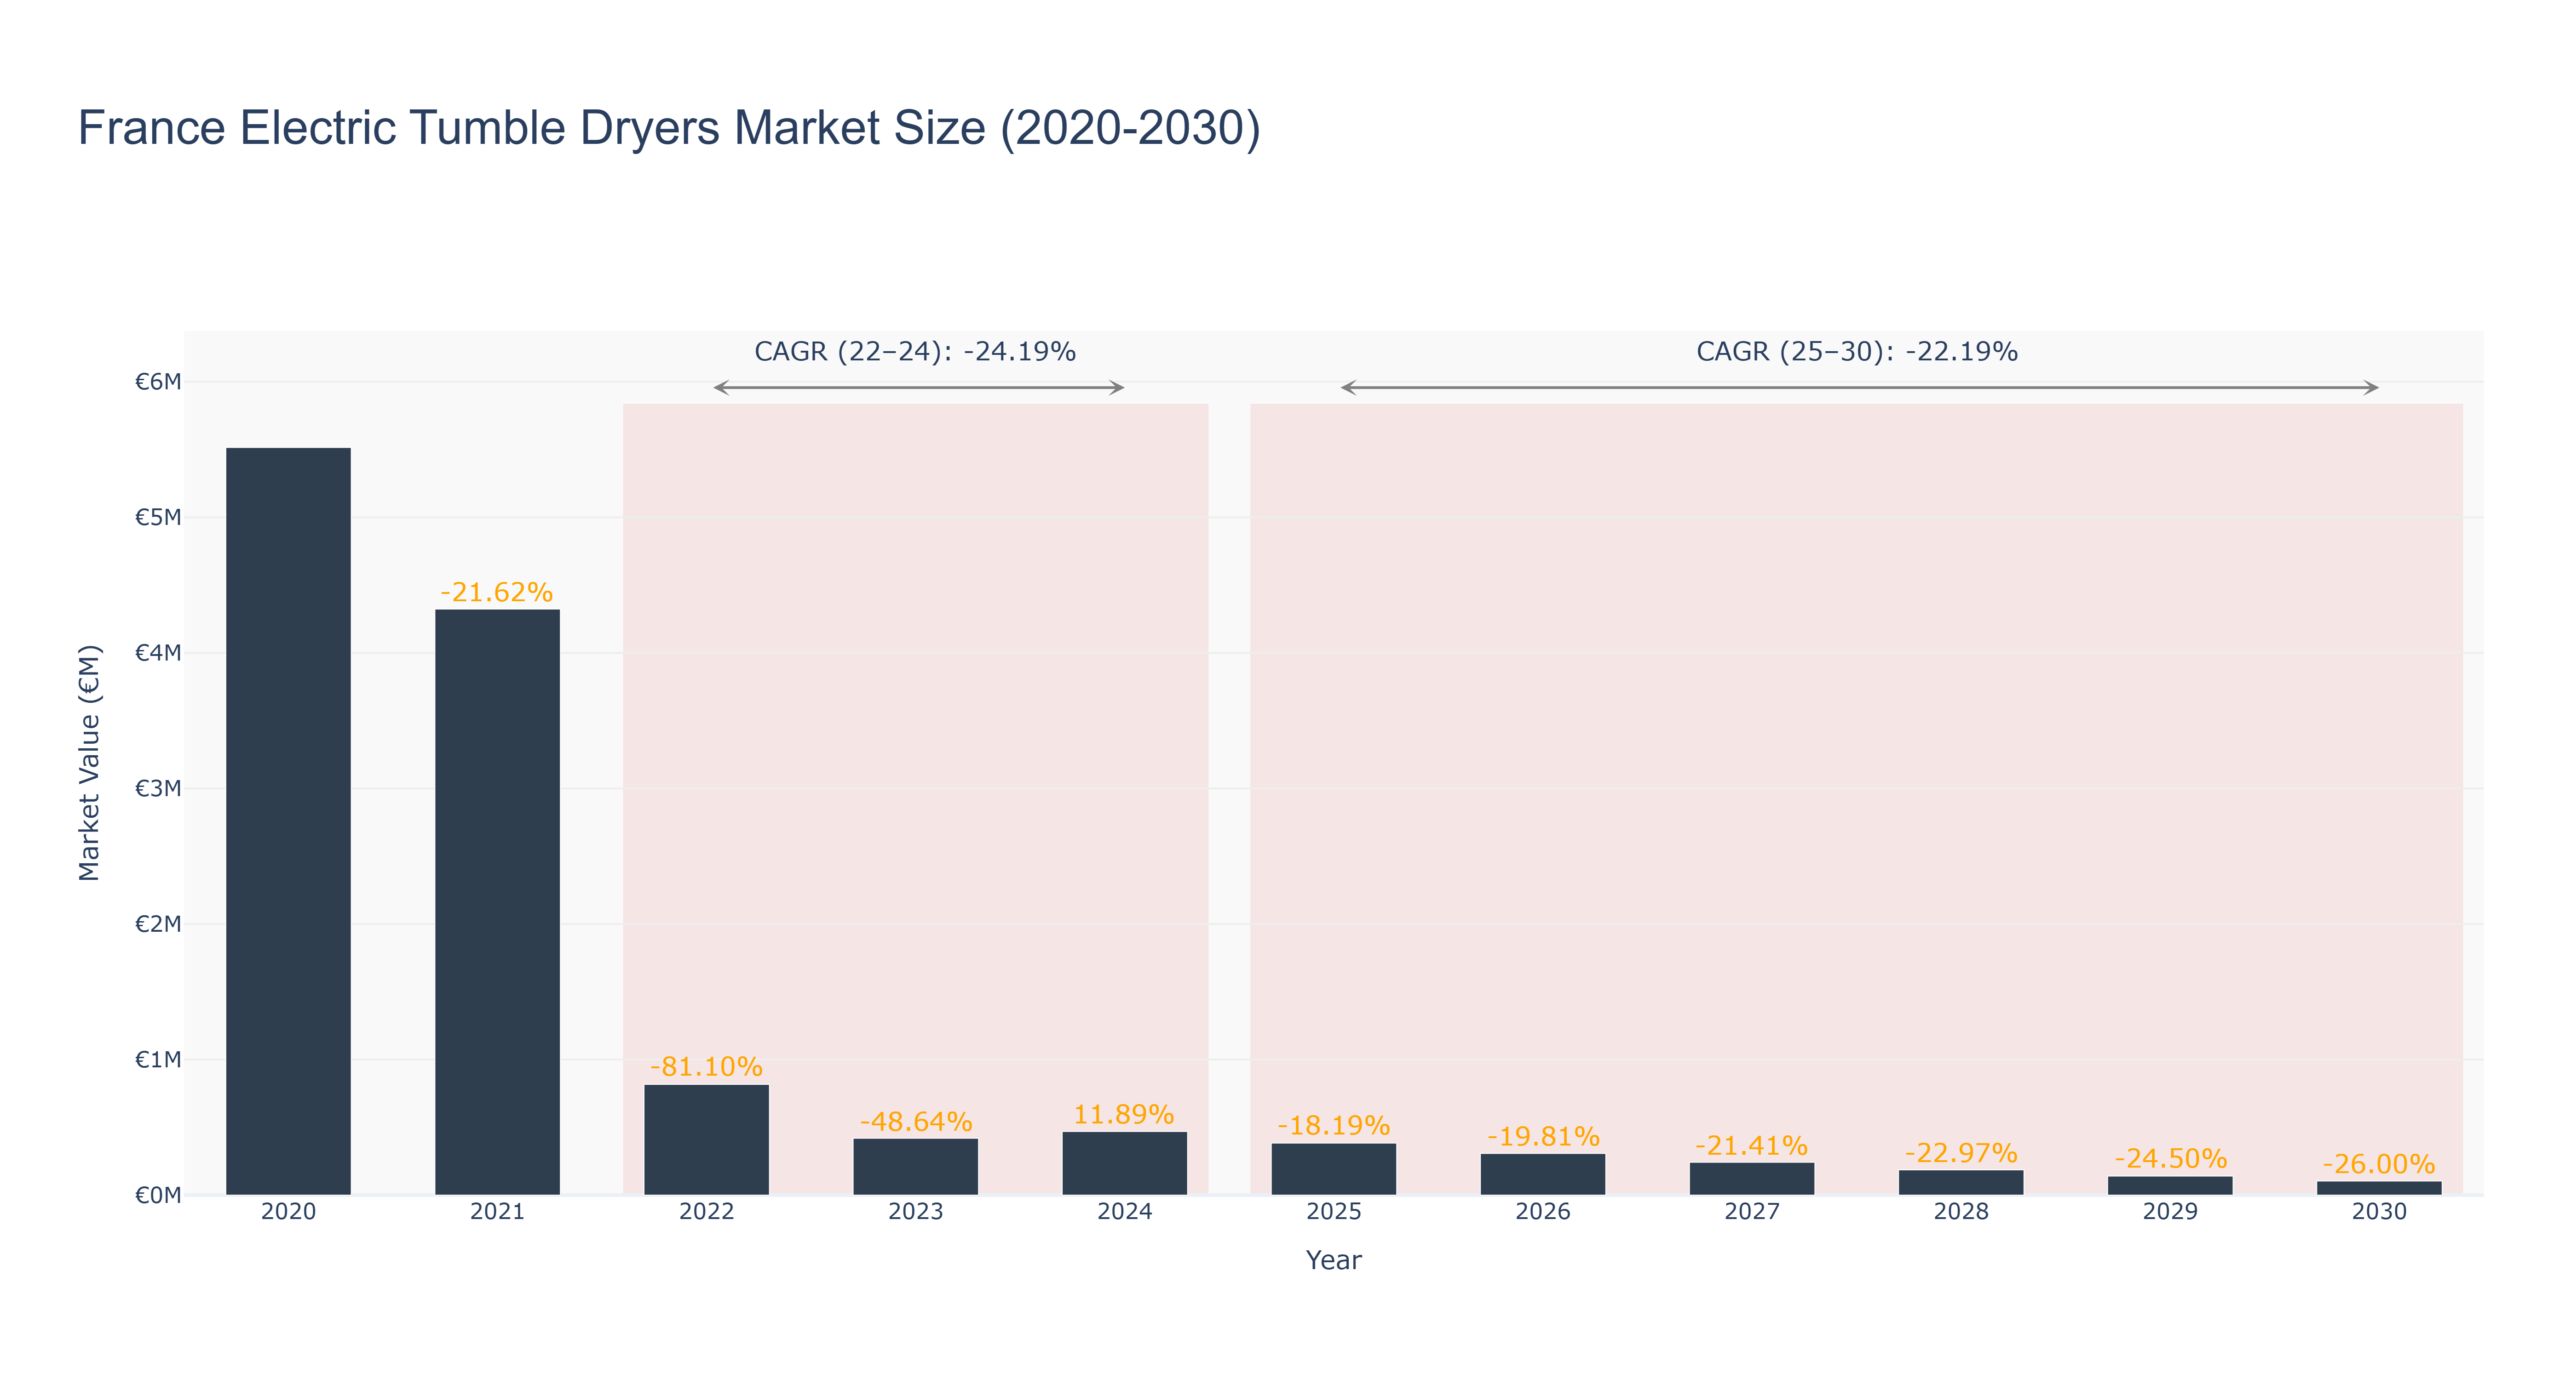Click the -19.81% label above 2026

pyautogui.click(x=1542, y=1136)
